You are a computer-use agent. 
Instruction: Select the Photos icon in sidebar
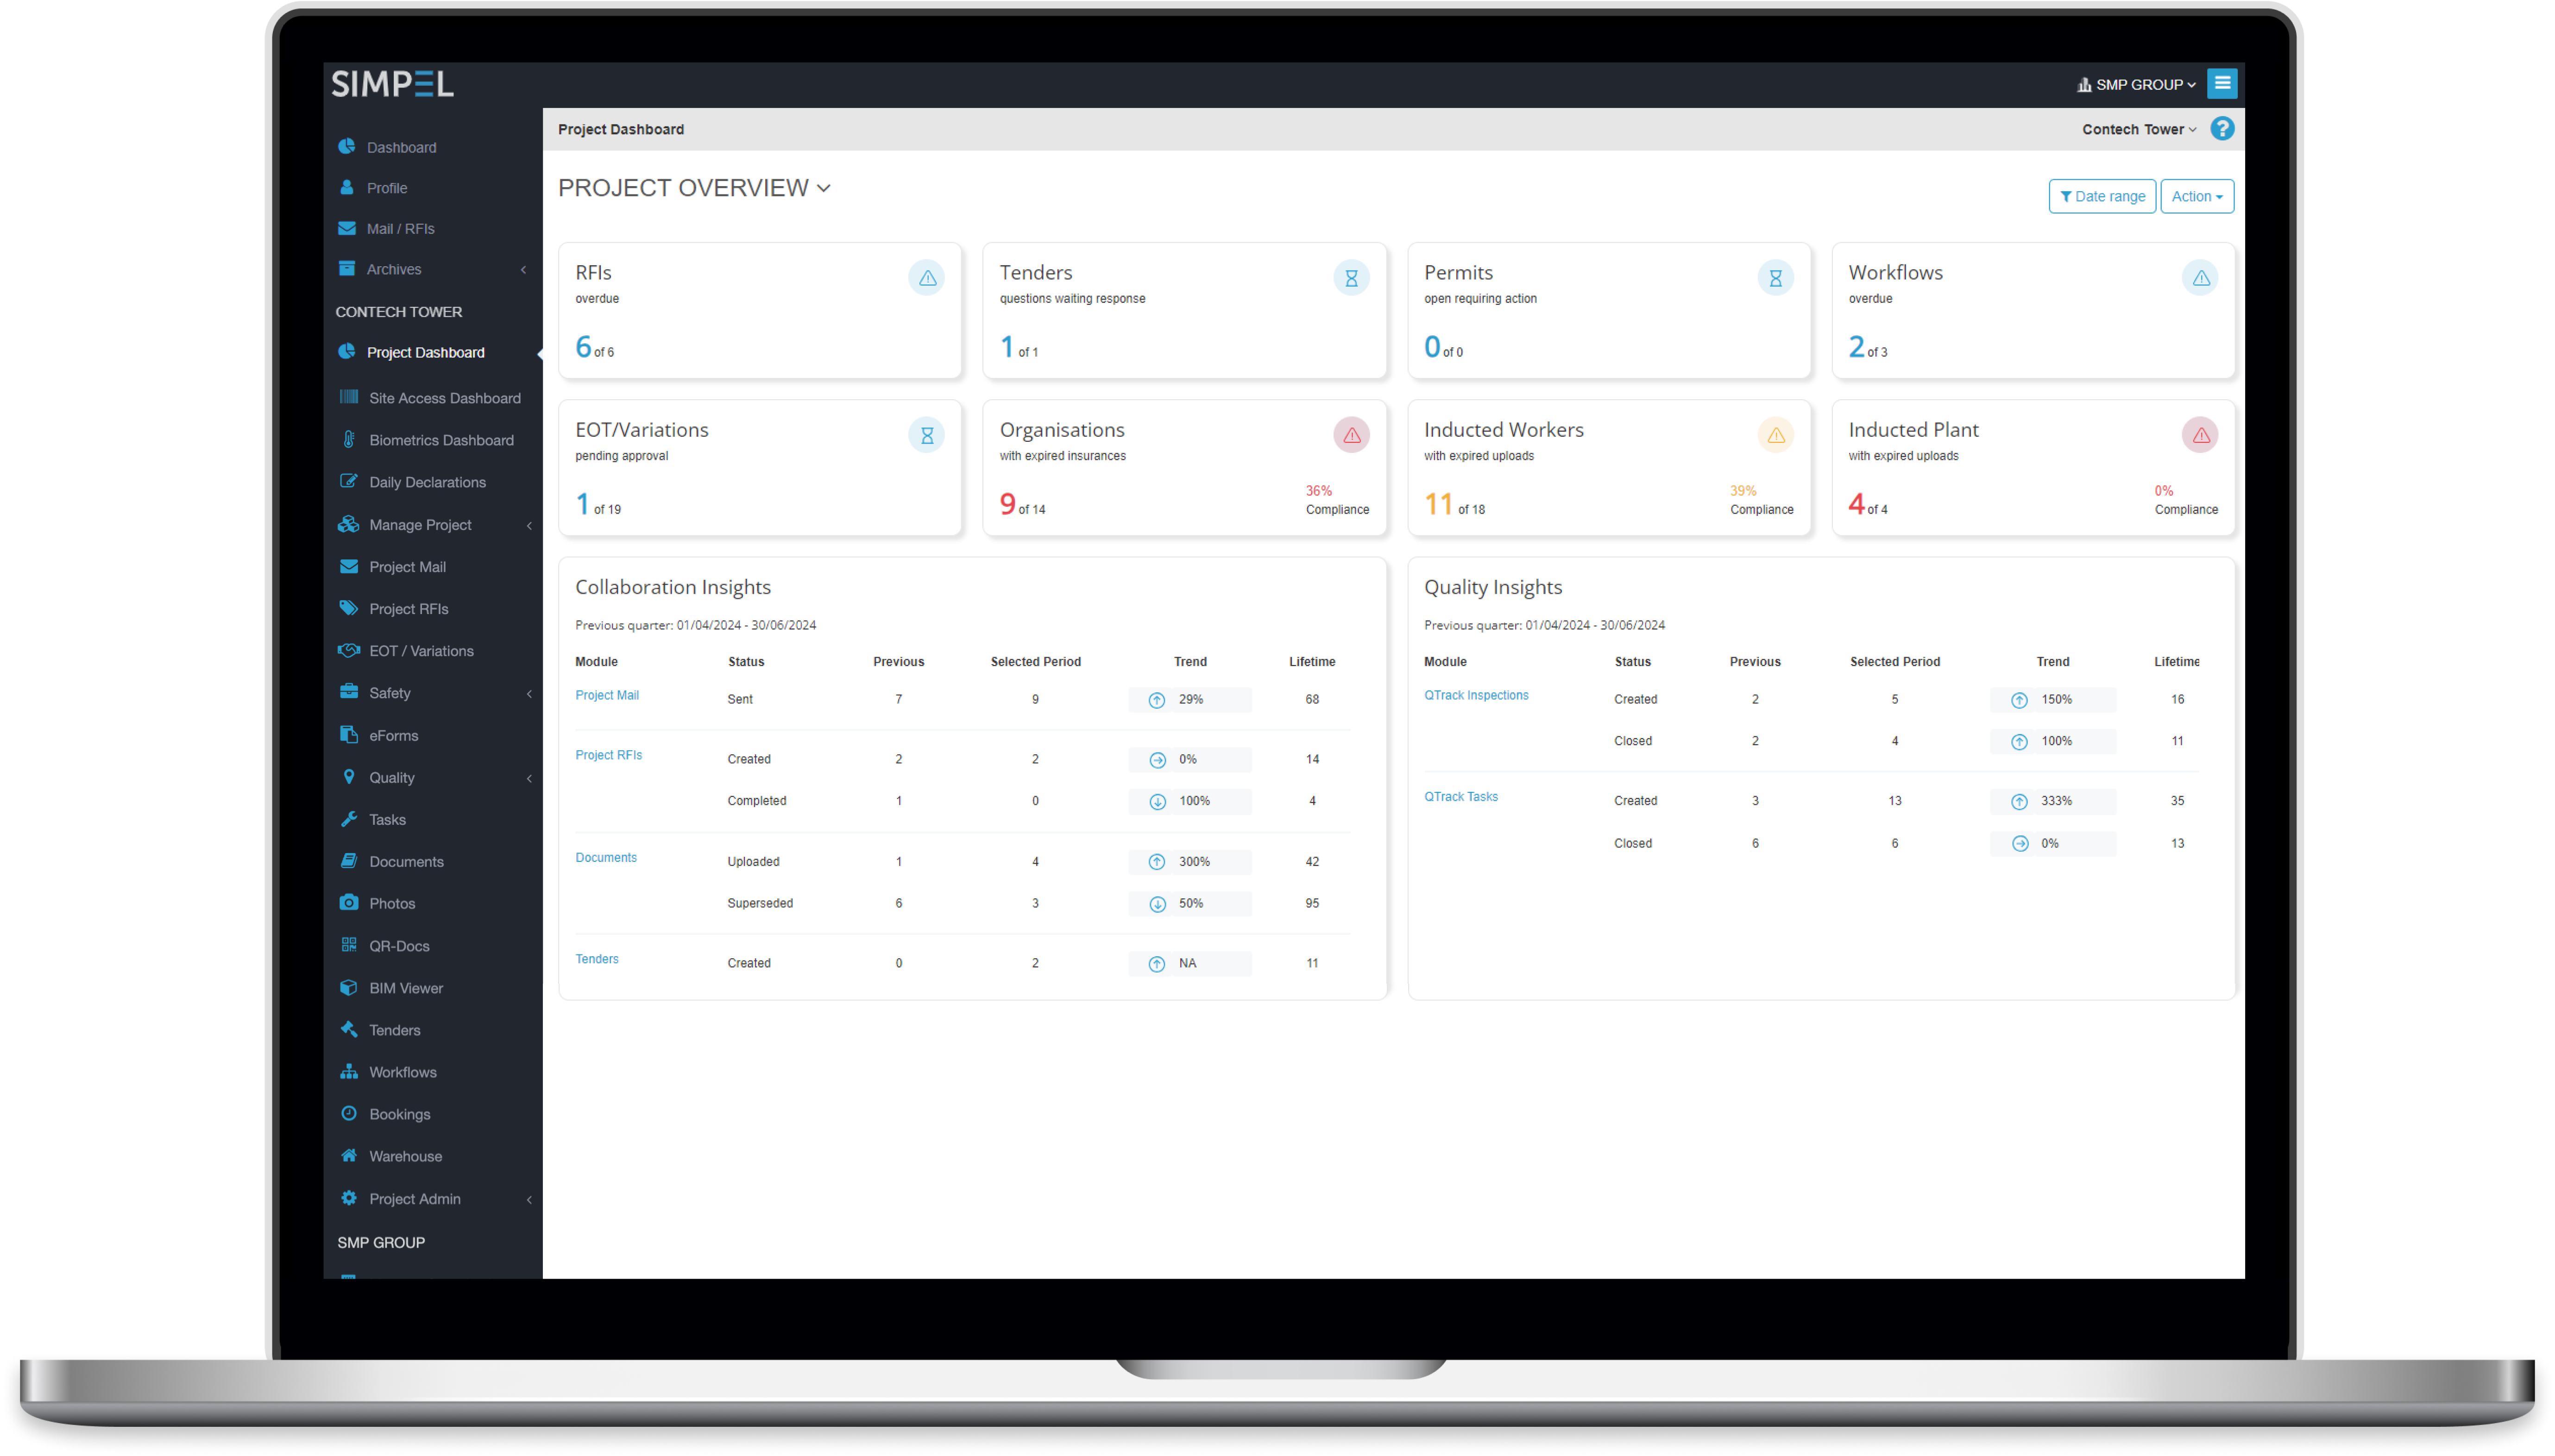click(x=348, y=902)
